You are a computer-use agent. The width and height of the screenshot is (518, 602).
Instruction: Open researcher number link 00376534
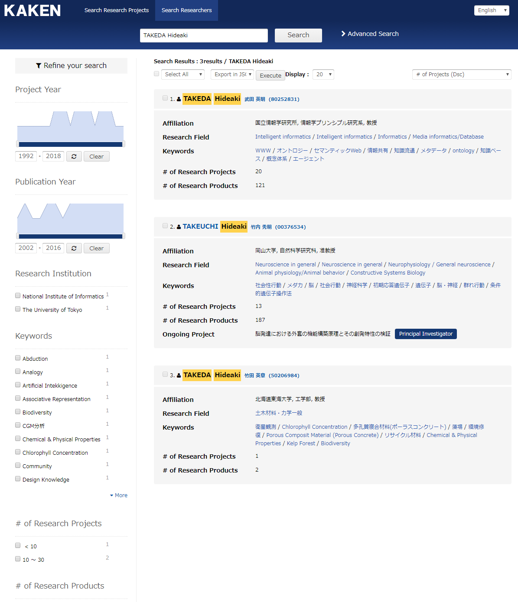point(290,227)
